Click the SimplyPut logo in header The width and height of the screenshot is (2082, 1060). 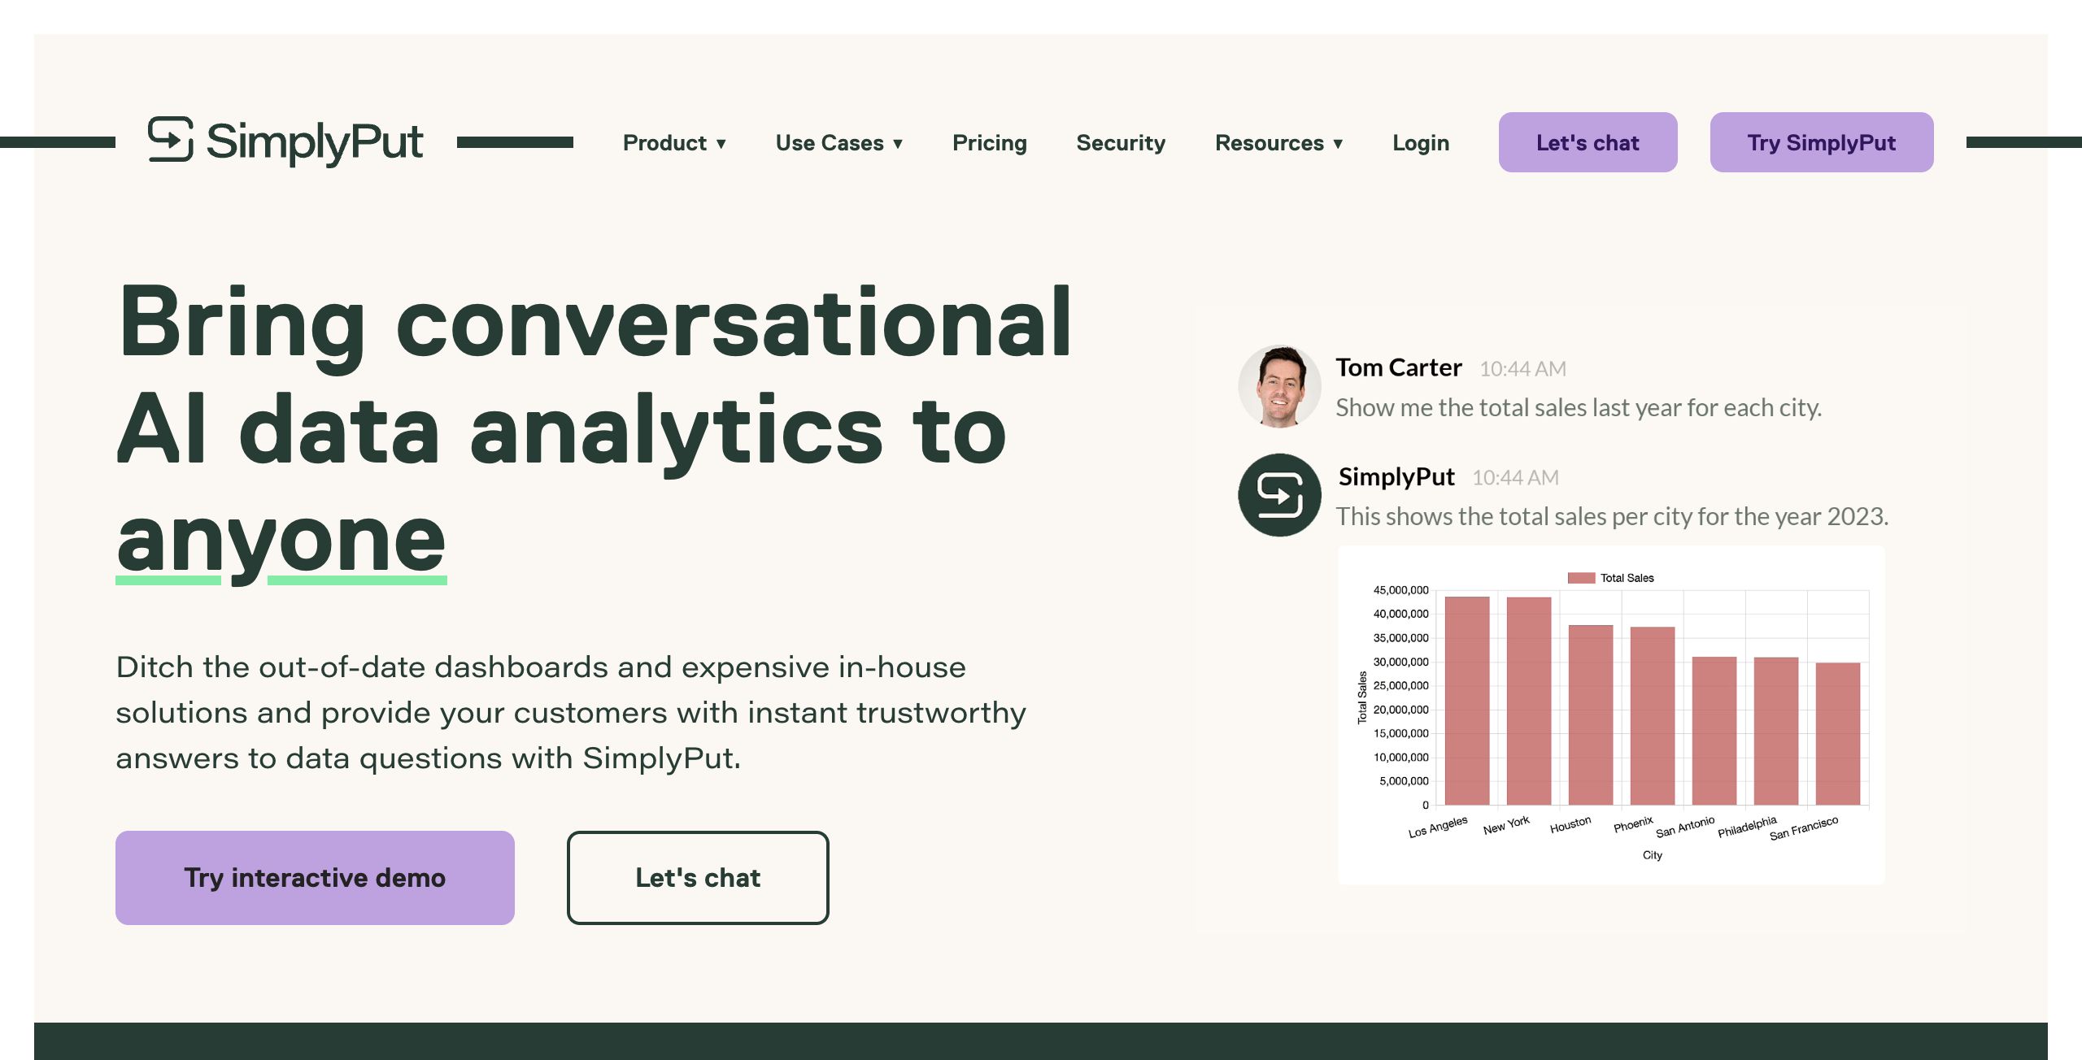click(285, 141)
